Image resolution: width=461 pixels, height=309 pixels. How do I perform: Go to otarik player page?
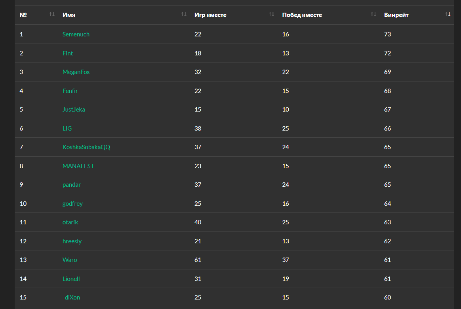point(70,222)
